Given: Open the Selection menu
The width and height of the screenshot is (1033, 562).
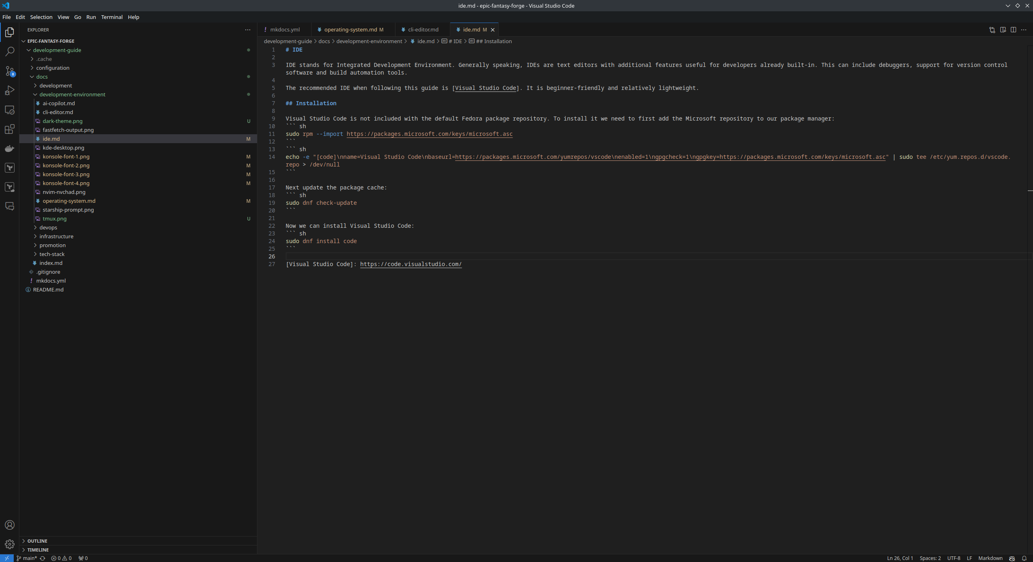Looking at the screenshot, I should (x=41, y=17).
